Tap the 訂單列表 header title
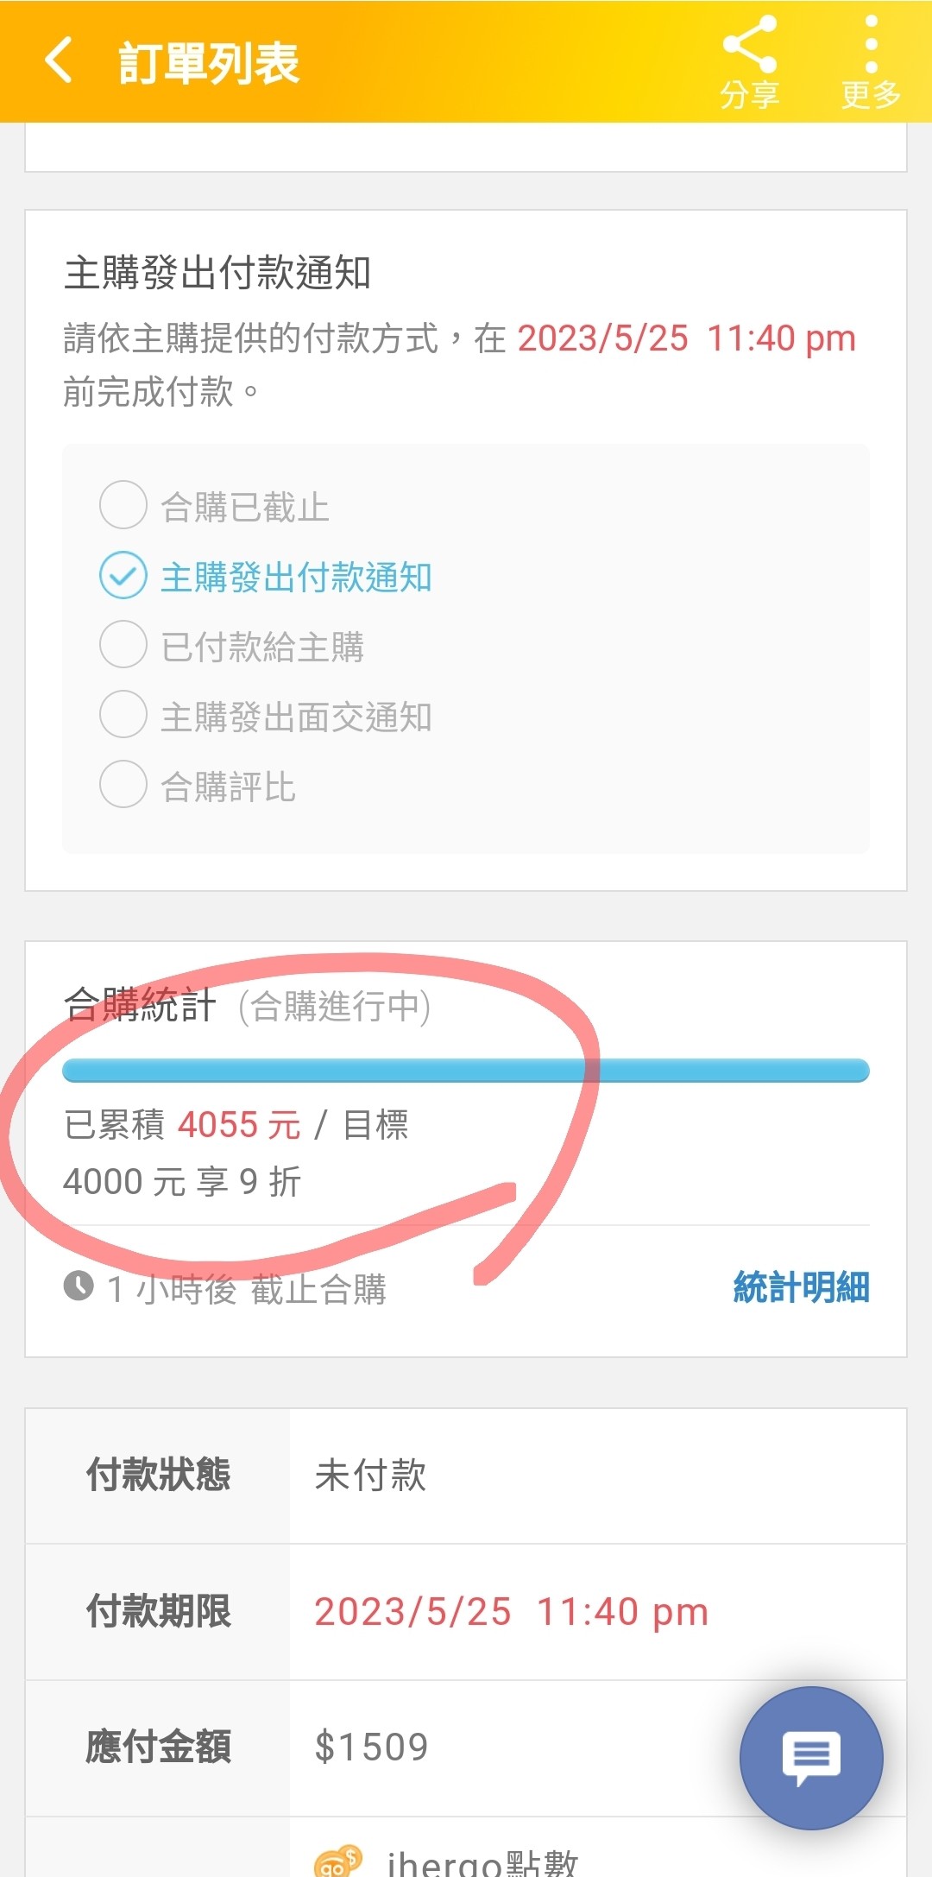The width and height of the screenshot is (932, 1877). 208,63
